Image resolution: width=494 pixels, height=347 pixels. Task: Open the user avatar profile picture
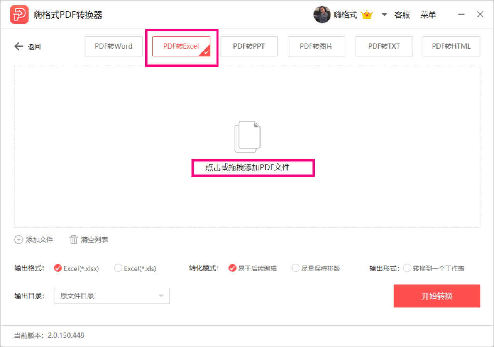[x=322, y=15]
